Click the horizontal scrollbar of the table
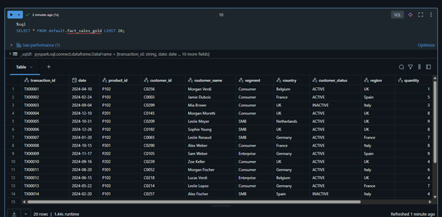442x217 pixels. tap(194, 202)
